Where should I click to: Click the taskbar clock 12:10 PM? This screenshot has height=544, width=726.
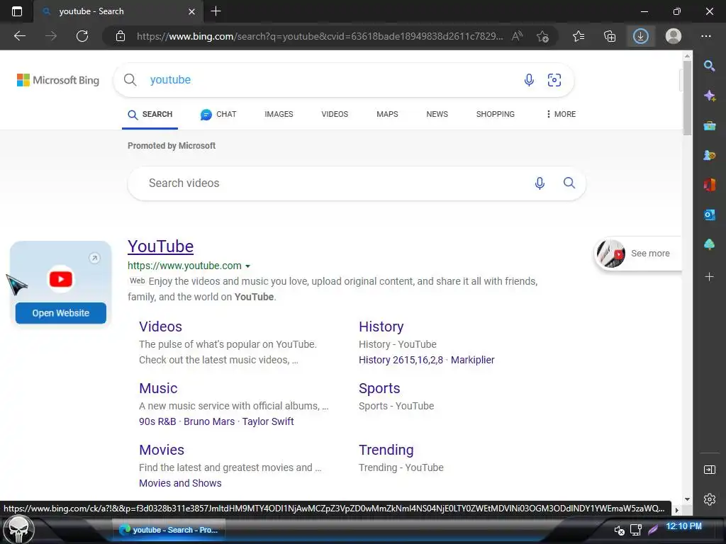pos(684,526)
